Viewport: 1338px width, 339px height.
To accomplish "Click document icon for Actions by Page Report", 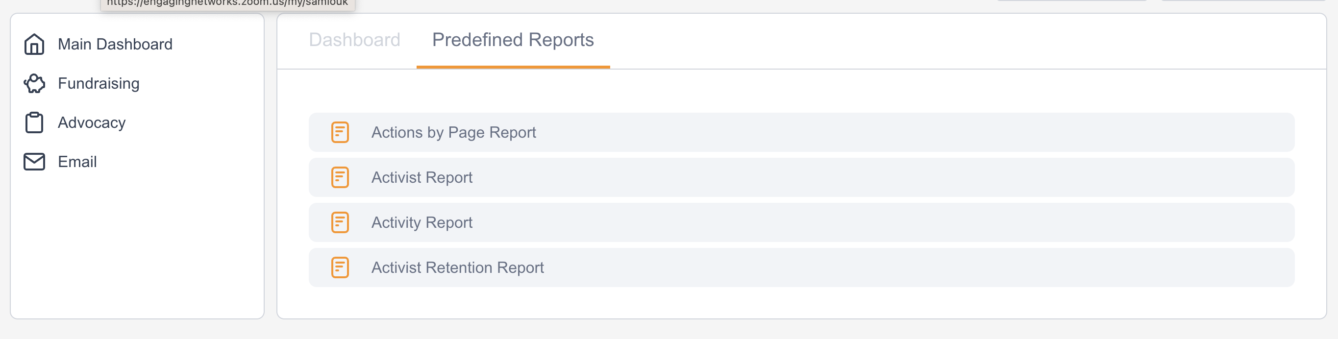I will pyautogui.click(x=340, y=132).
